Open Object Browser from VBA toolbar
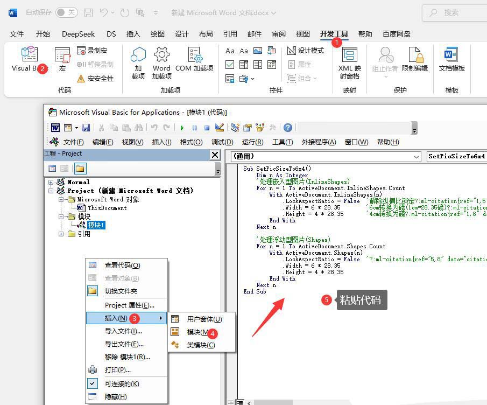The width and height of the screenshot is (487, 405). [x=260, y=128]
